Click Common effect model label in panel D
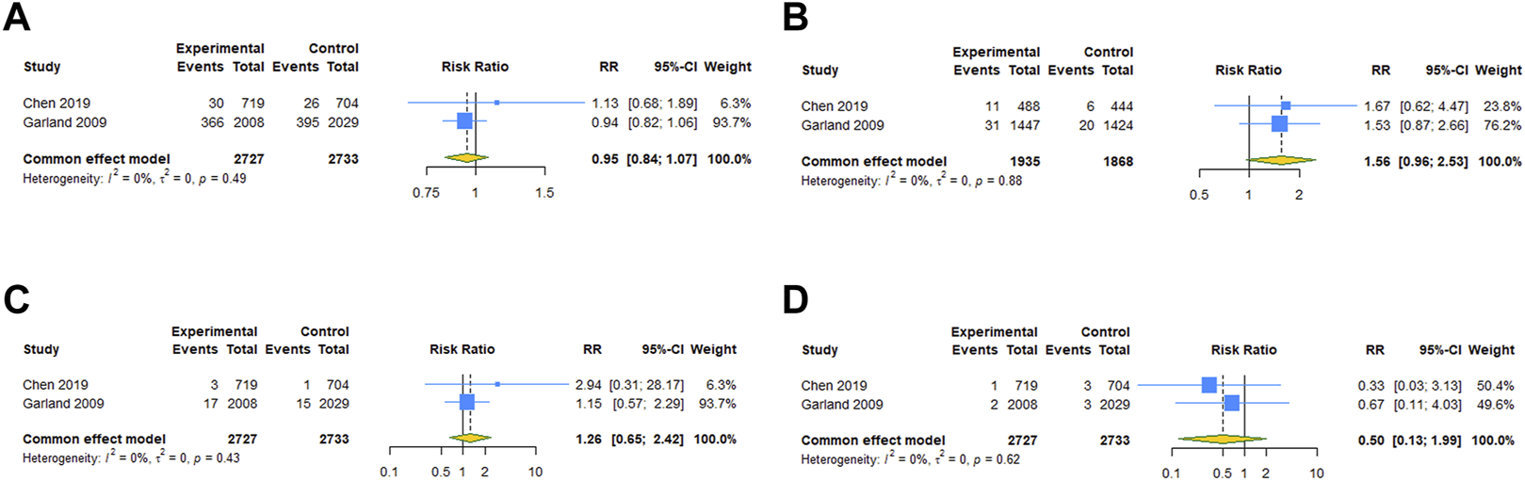The height and width of the screenshot is (481, 1525). click(x=873, y=441)
